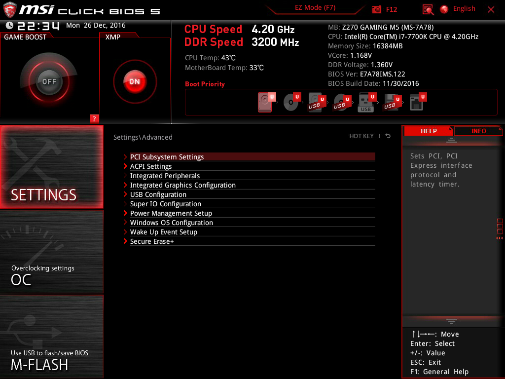Viewport: 505px width, 379px height.
Task: Turn on the Game Boost knob
Action: (x=49, y=81)
